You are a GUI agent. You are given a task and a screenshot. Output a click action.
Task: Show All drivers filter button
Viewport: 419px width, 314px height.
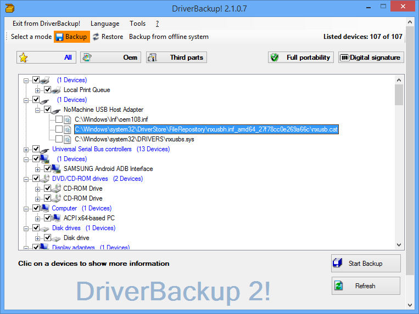click(47, 58)
